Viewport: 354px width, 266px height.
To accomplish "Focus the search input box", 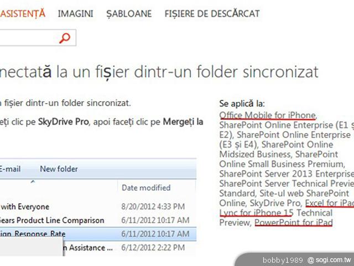I will (38, 38).
